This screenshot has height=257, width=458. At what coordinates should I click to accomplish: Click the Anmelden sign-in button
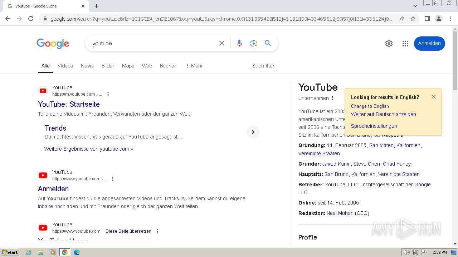(x=429, y=44)
